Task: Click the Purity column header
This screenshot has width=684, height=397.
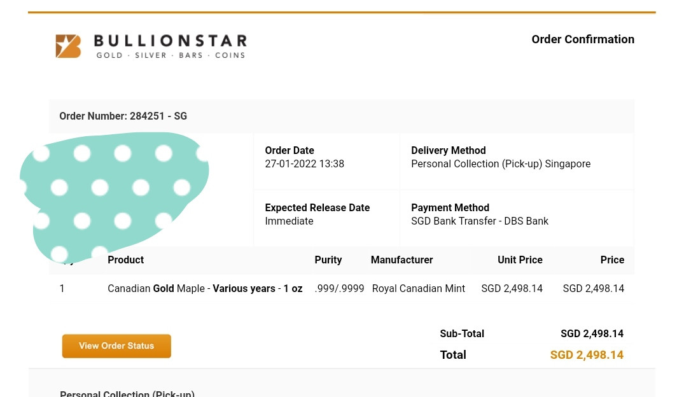Action: pyautogui.click(x=328, y=260)
